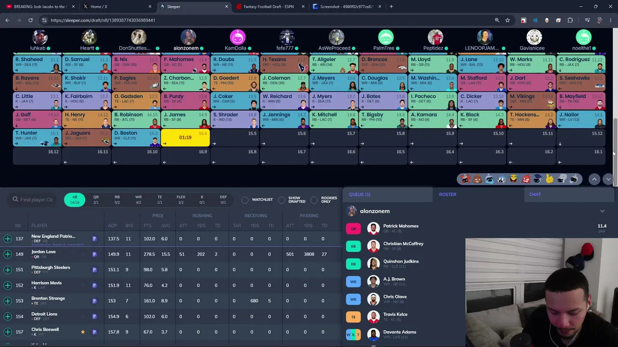Click the Find player search field
Screen dimensions: 618x347
pyautogui.click(x=33, y=200)
